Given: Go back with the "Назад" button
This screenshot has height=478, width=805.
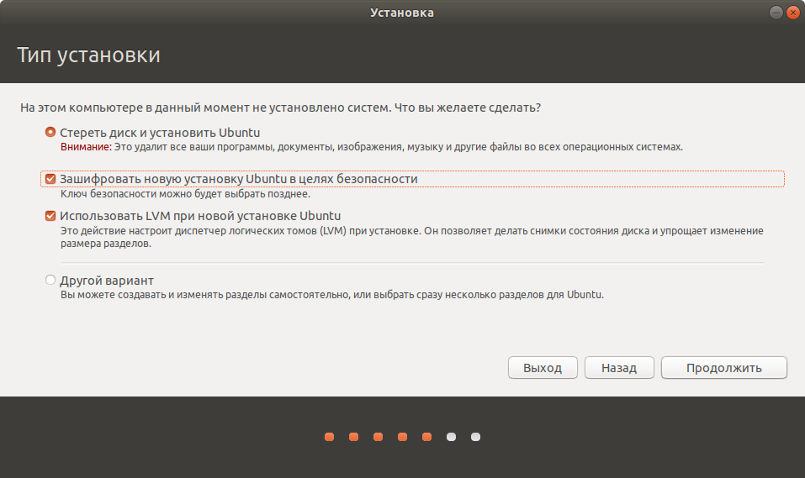Looking at the screenshot, I should [x=618, y=368].
